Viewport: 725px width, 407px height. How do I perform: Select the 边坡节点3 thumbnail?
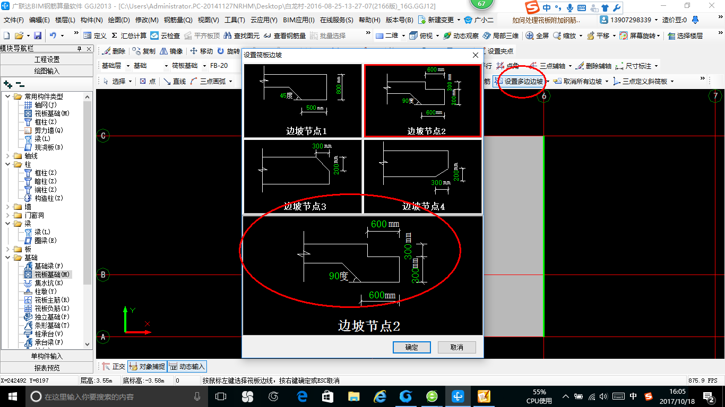[303, 176]
